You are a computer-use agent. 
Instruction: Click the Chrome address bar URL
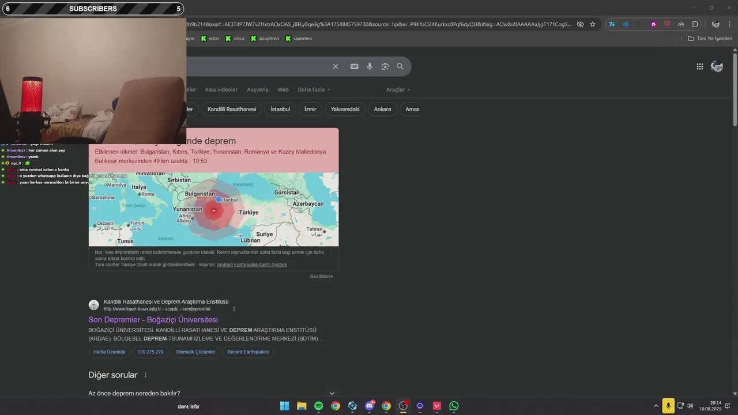[378, 24]
